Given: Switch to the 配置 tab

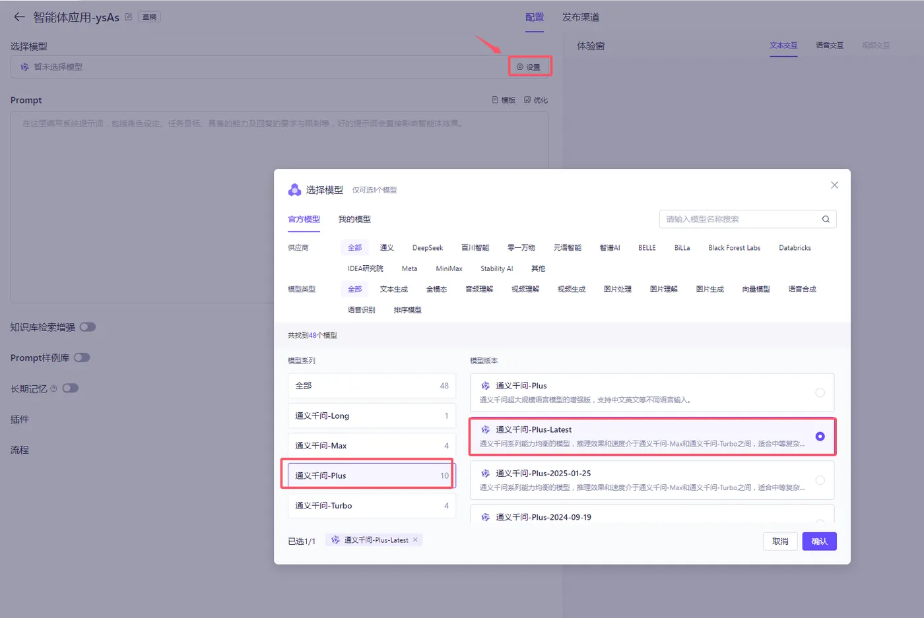Looking at the screenshot, I should (535, 17).
